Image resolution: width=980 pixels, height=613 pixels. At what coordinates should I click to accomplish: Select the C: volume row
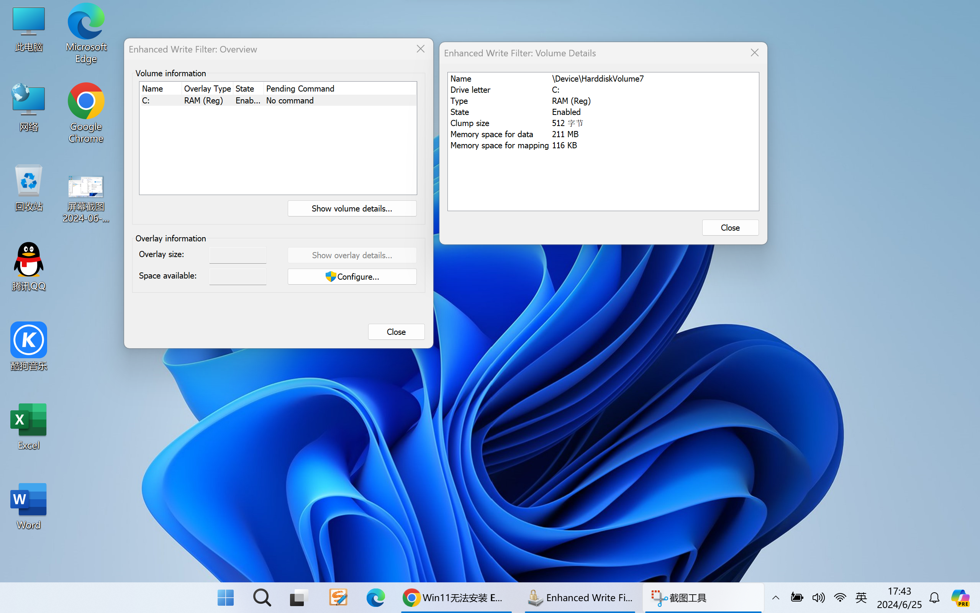coord(278,100)
